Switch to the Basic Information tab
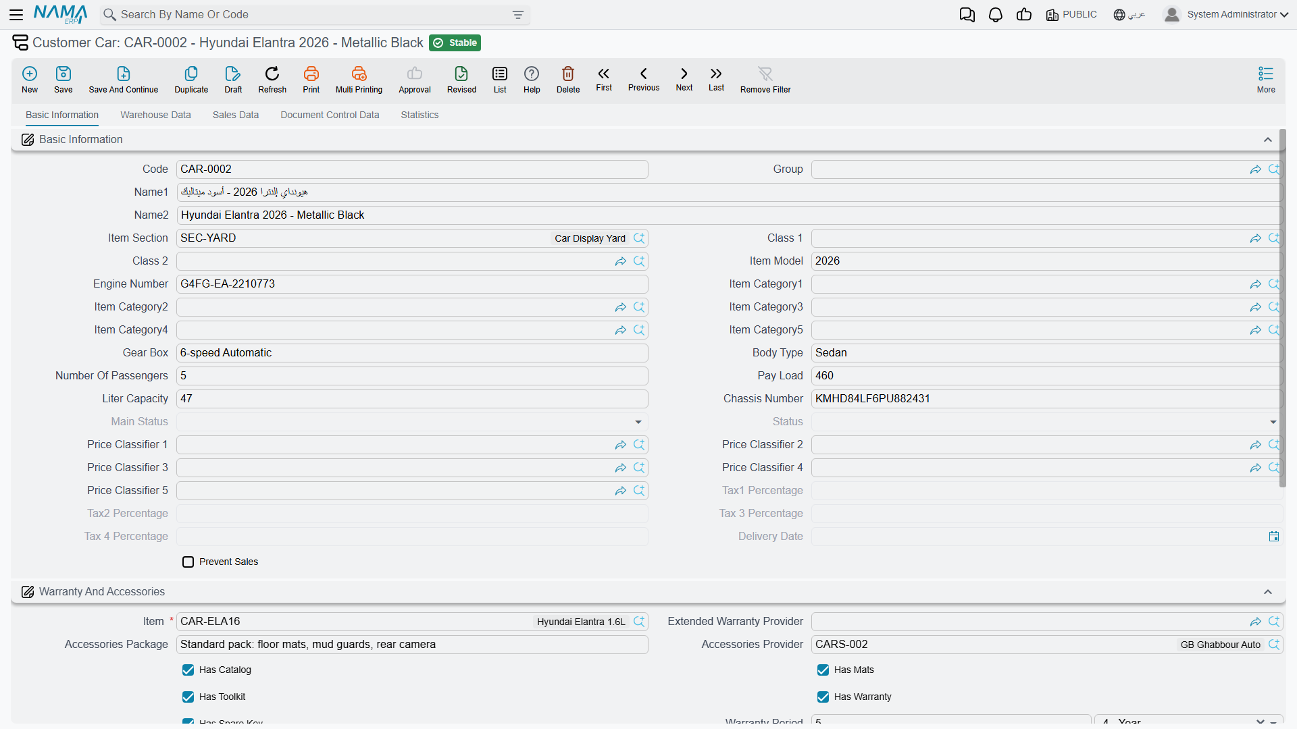1297x729 pixels. tap(62, 115)
